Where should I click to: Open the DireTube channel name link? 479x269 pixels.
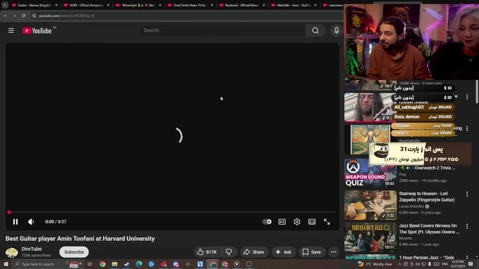click(31, 249)
